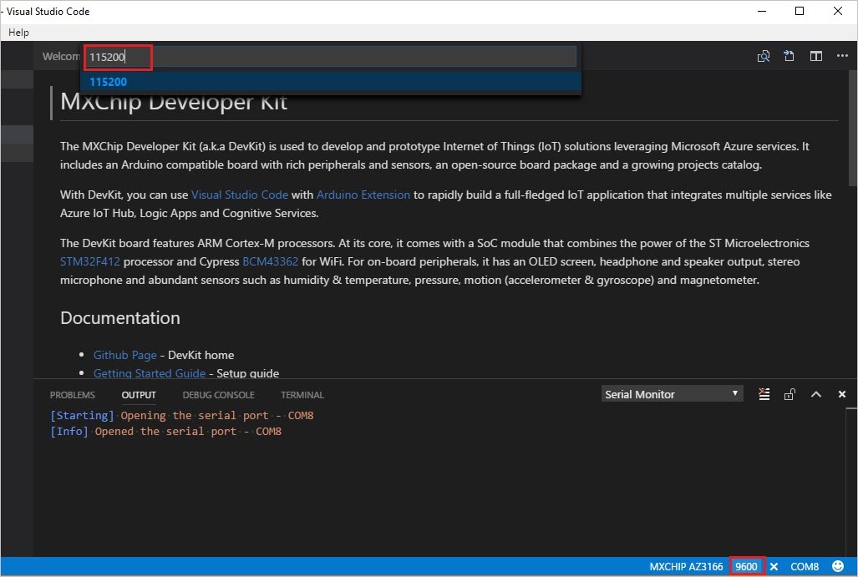
Task: Clear the output panel
Action: click(x=764, y=394)
